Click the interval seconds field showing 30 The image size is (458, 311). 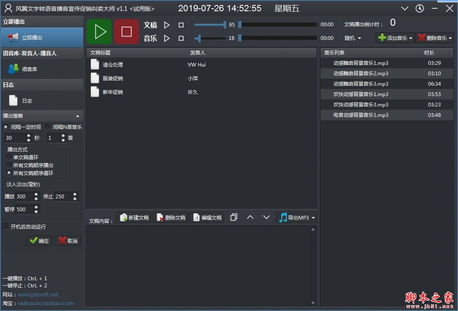[15, 138]
